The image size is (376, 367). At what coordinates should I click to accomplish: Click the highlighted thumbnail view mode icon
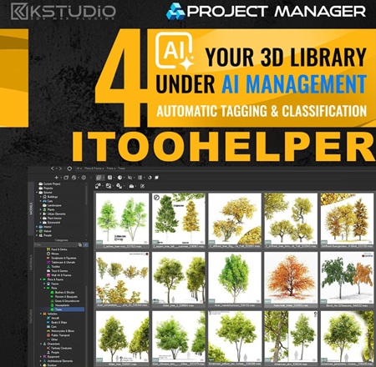(x=99, y=178)
